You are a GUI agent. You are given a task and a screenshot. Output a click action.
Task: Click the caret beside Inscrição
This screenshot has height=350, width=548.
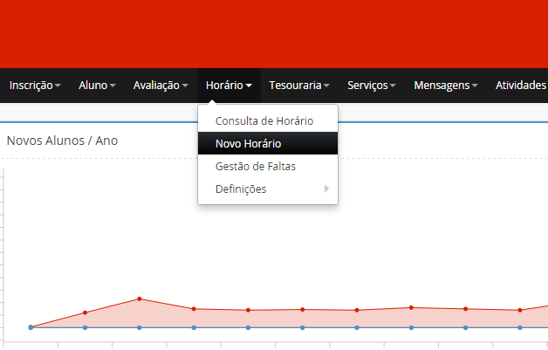[58, 86]
